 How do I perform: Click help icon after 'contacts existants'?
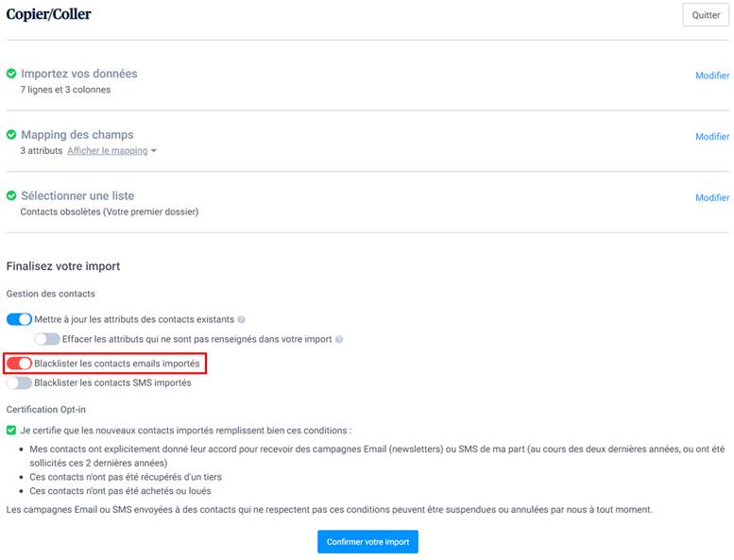click(x=242, y=320)
